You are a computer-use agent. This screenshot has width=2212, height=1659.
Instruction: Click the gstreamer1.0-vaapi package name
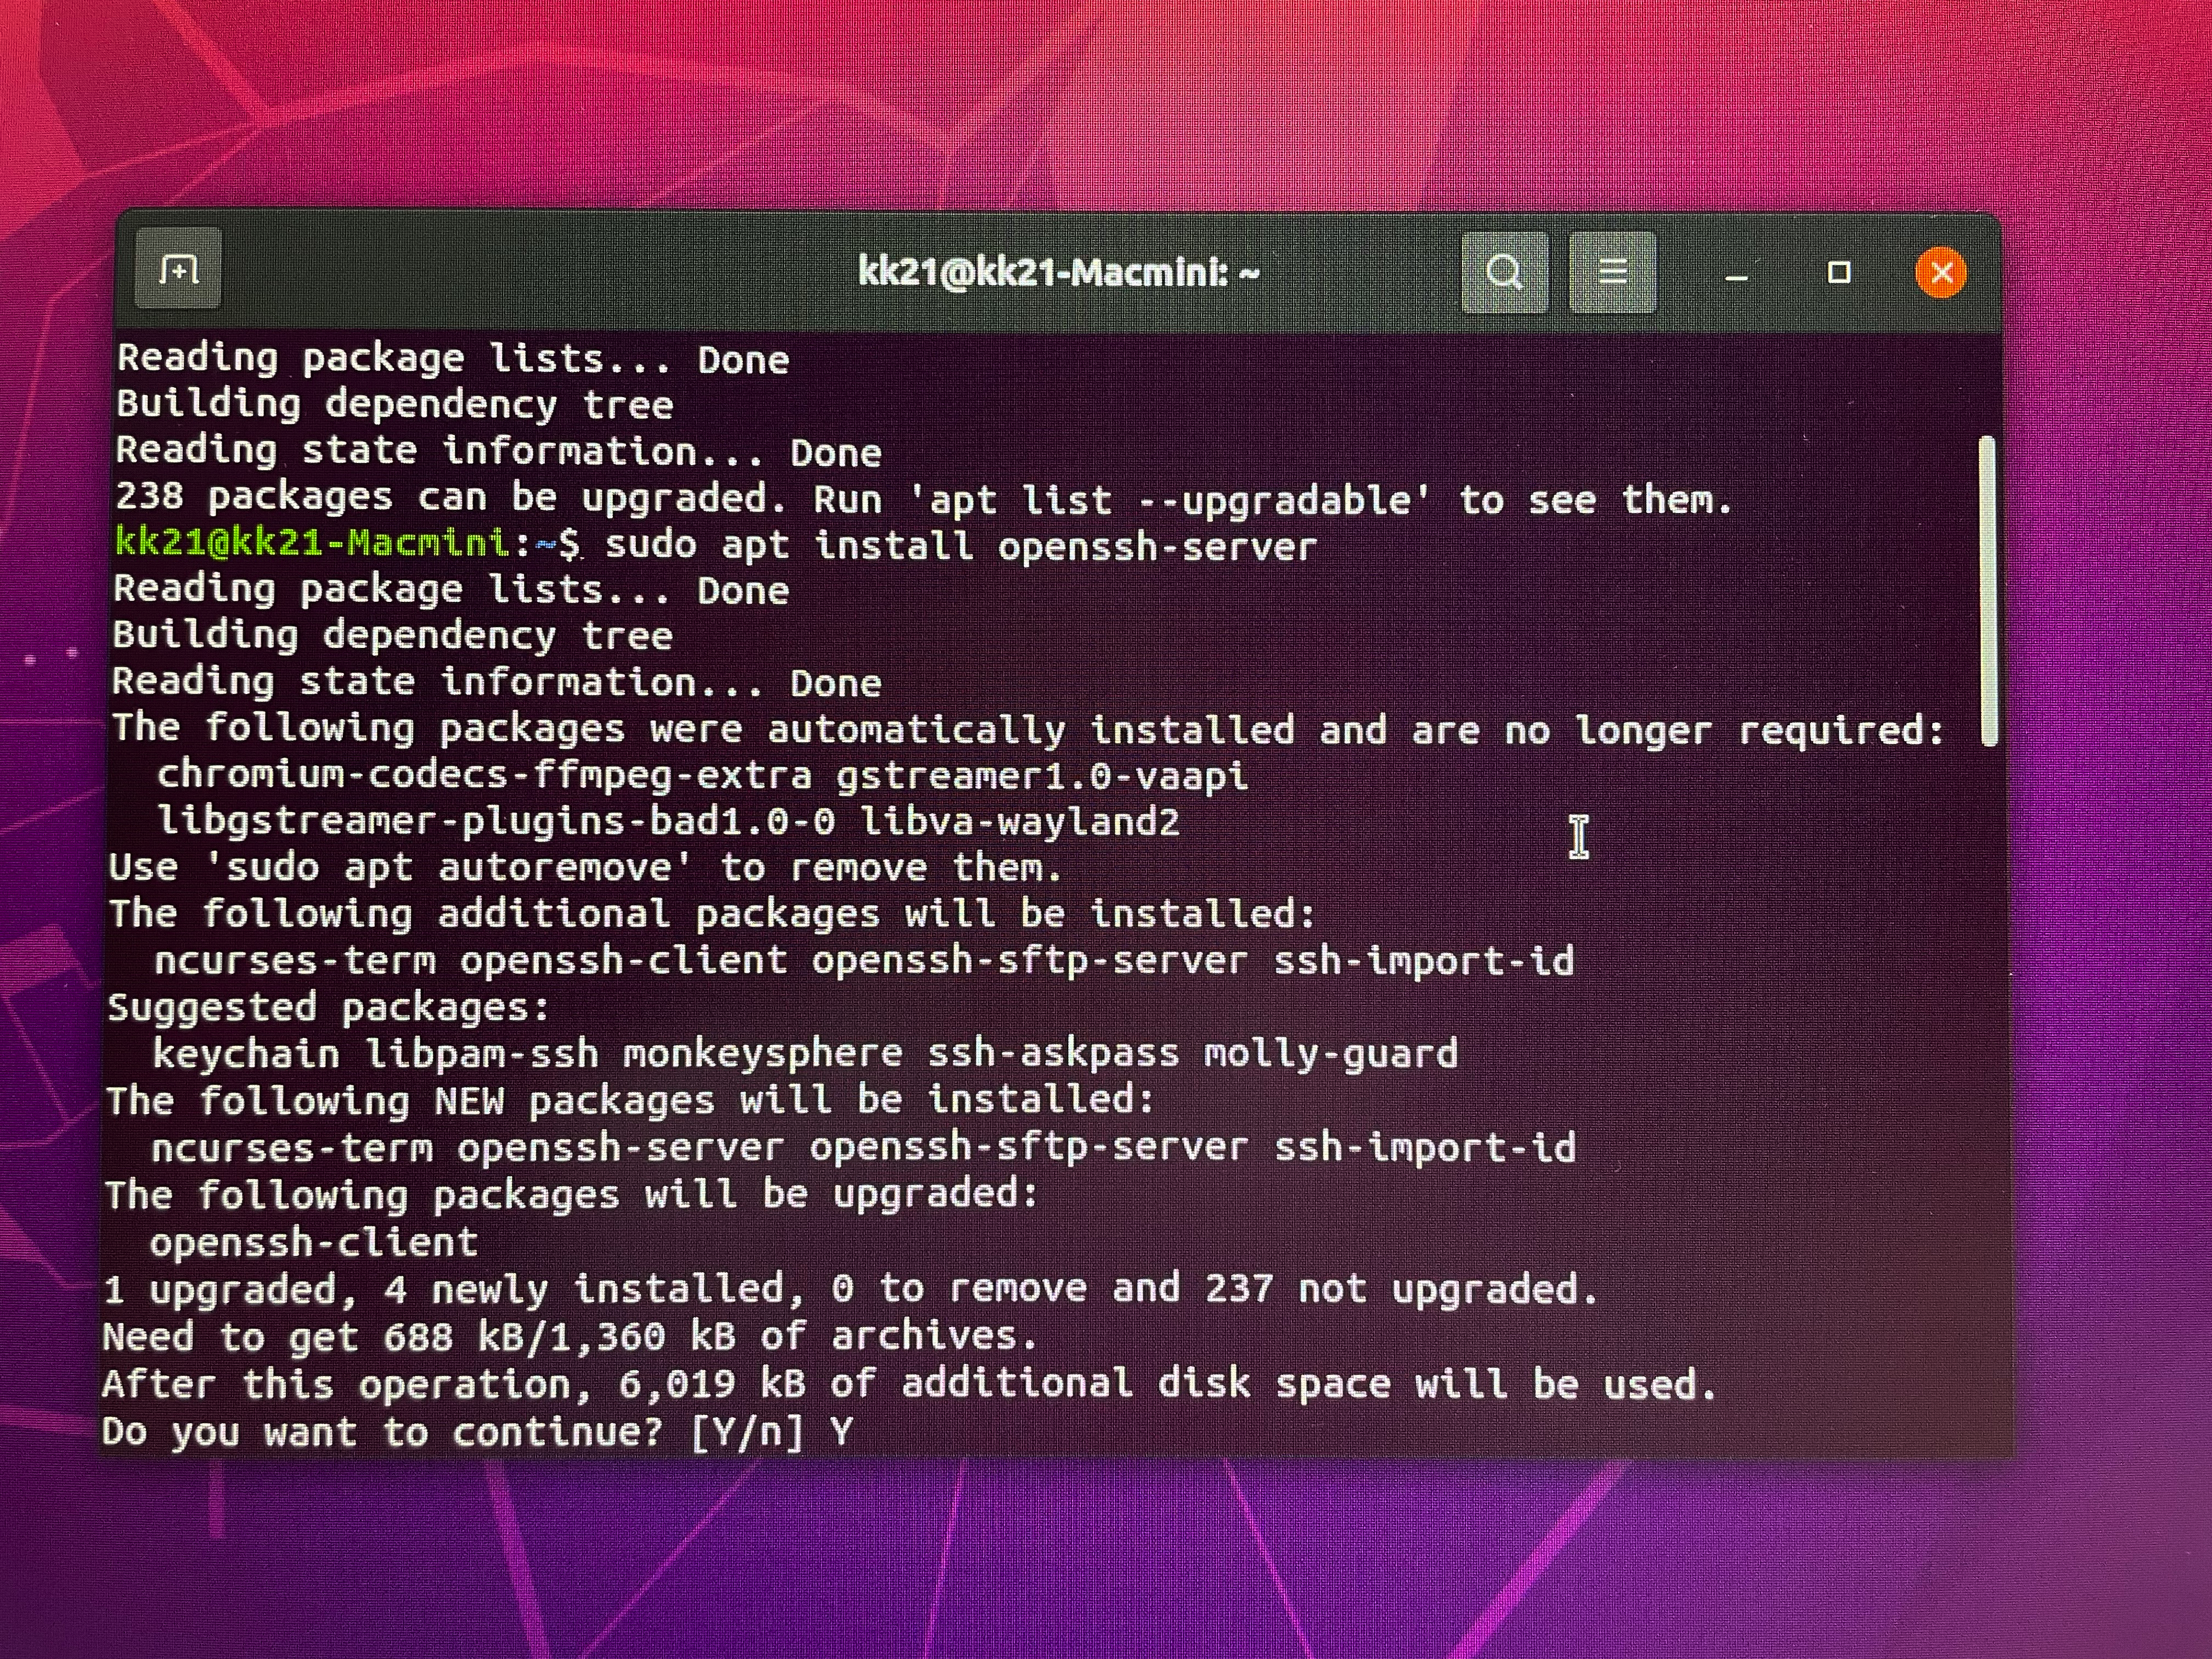pos(1042,775)
